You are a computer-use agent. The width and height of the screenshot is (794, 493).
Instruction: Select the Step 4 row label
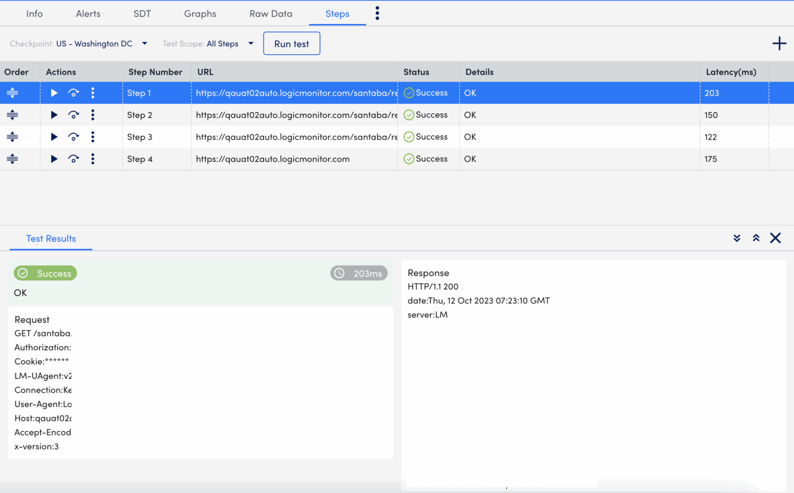140,159
